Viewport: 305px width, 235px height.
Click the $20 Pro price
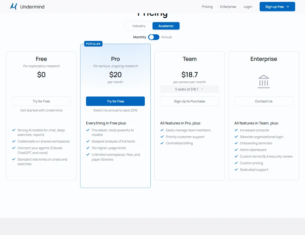pos(115,75)
